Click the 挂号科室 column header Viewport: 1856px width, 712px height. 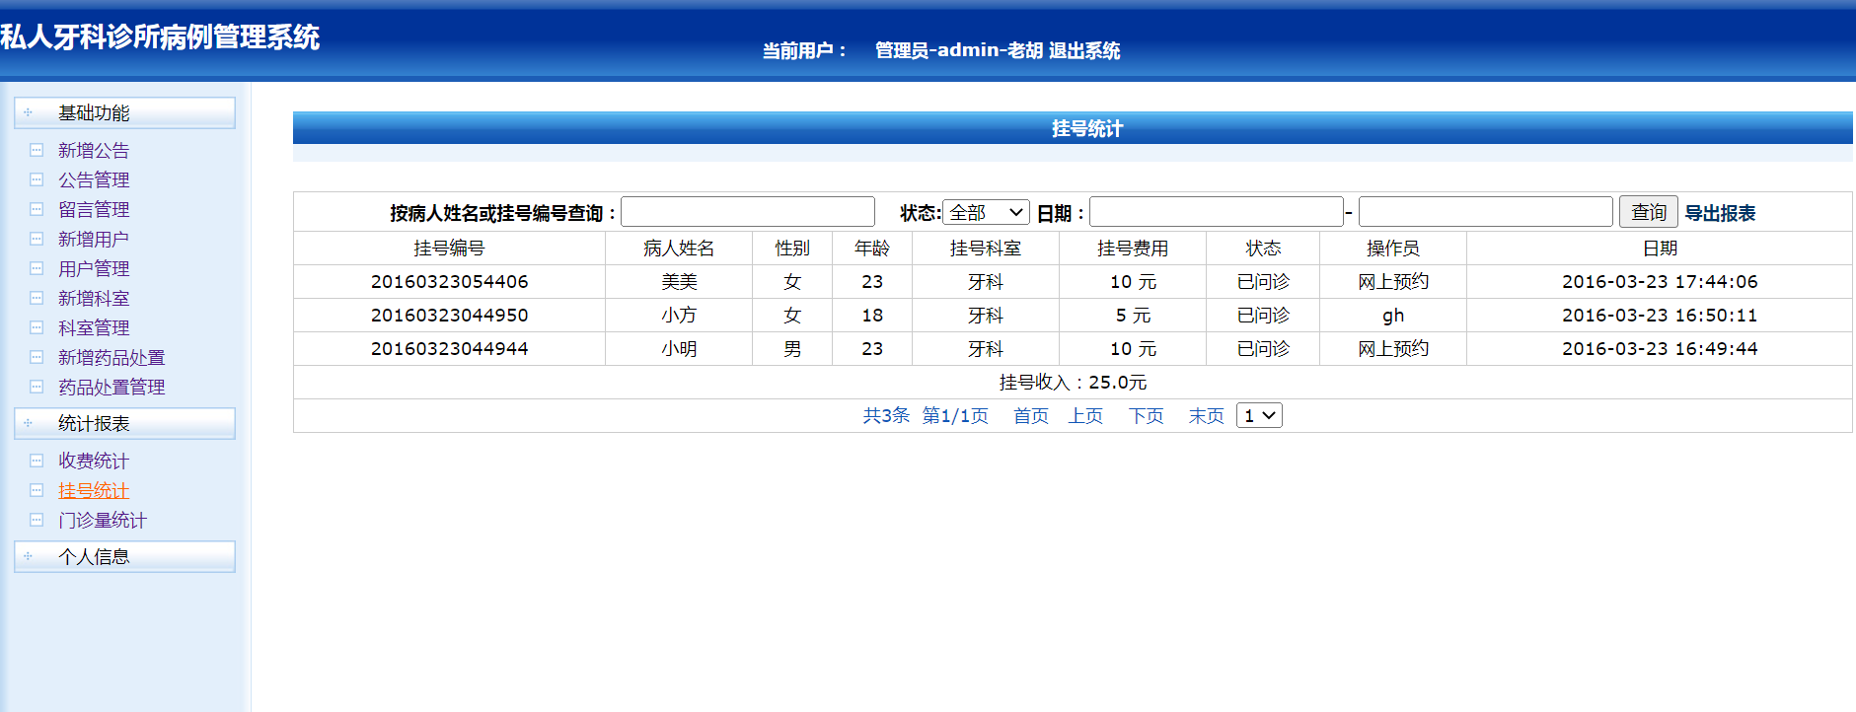point(986,249)
